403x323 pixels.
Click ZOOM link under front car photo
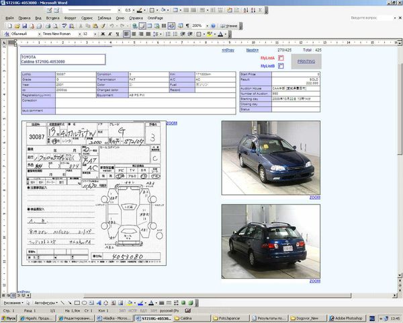[314, 198]
